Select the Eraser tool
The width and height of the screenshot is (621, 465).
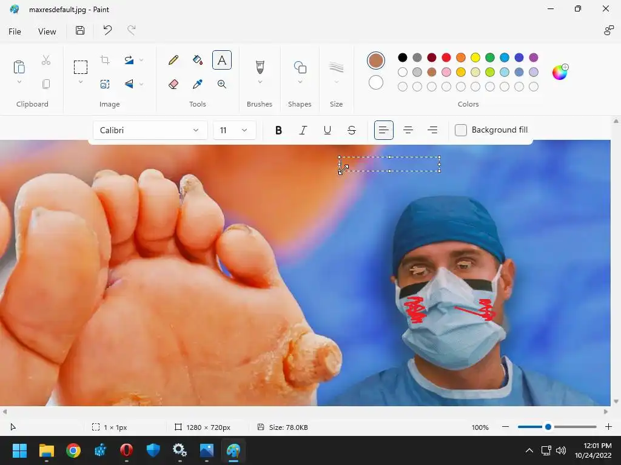click(173, 84)
